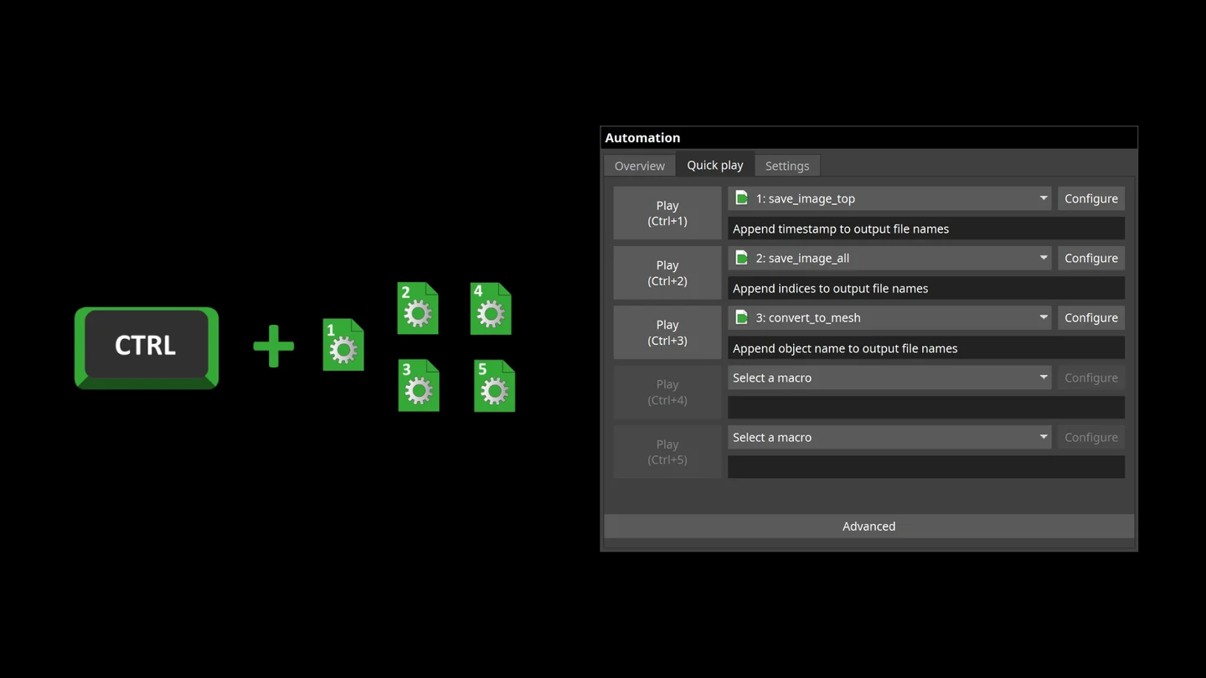Screen dimensions: 1206x678
Task: Click the greyed Configure button for Ctrl+5
Action: pos(1091,437)
